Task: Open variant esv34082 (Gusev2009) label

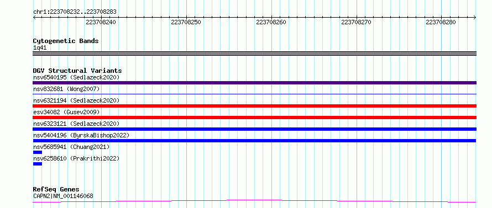Action: tap(66, 112)
